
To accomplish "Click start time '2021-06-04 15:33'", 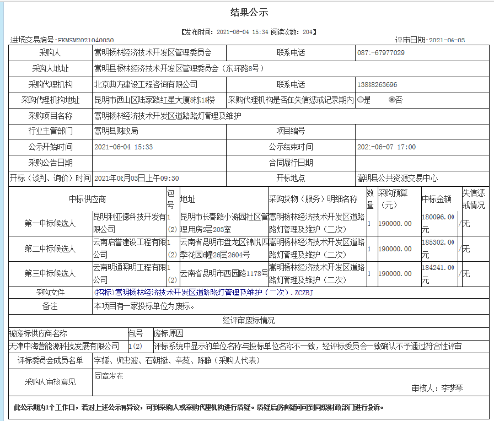I will (x=123, y=147).
